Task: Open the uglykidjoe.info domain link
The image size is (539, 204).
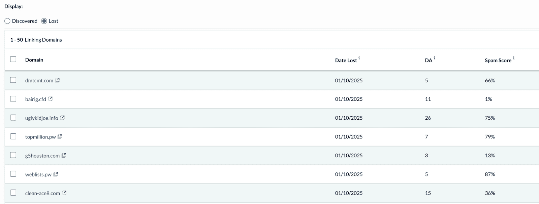Action: pos(41,118)
